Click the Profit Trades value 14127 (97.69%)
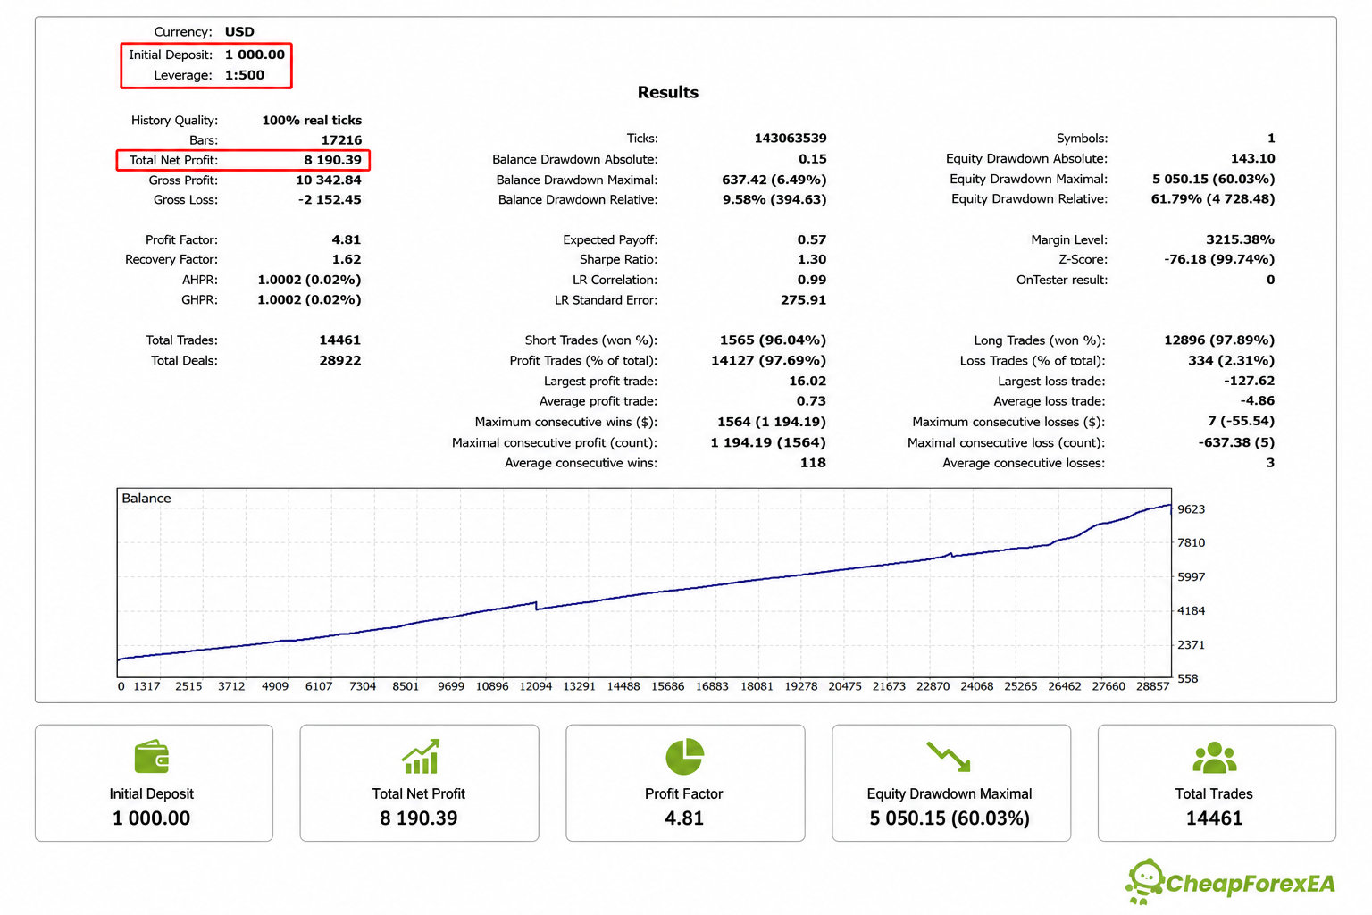This screenshot has width=1372, height=915. click(768, 361)
